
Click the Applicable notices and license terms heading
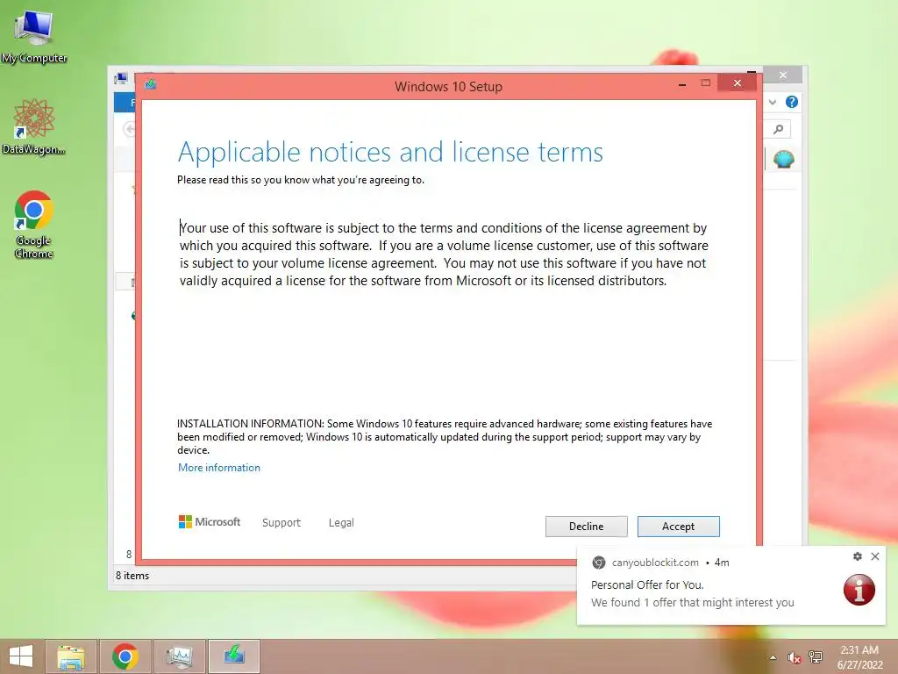click(390, 152)
